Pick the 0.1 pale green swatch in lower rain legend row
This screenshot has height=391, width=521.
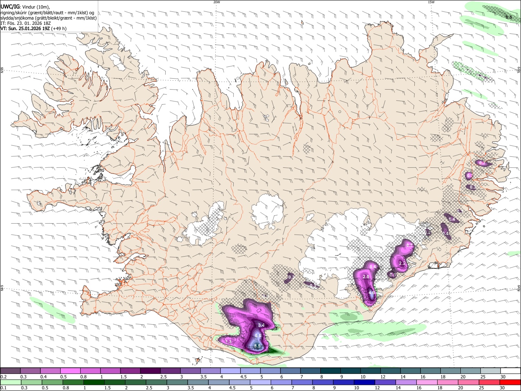[10, 382]
